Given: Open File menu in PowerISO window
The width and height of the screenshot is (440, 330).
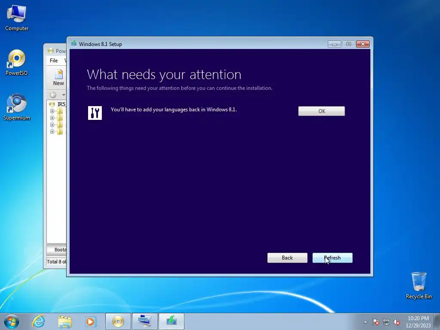Looking at the screenshot, I should pos(54,60).
